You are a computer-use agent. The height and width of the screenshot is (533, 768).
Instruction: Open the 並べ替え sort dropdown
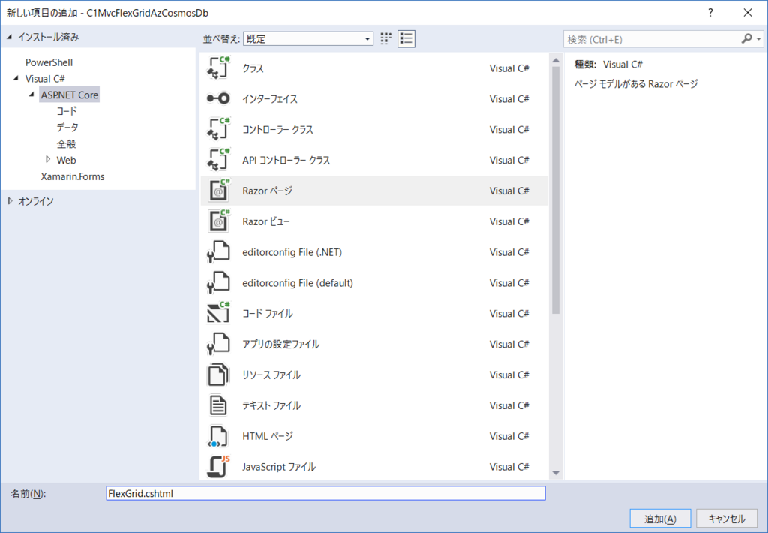(x=308, y=39)
